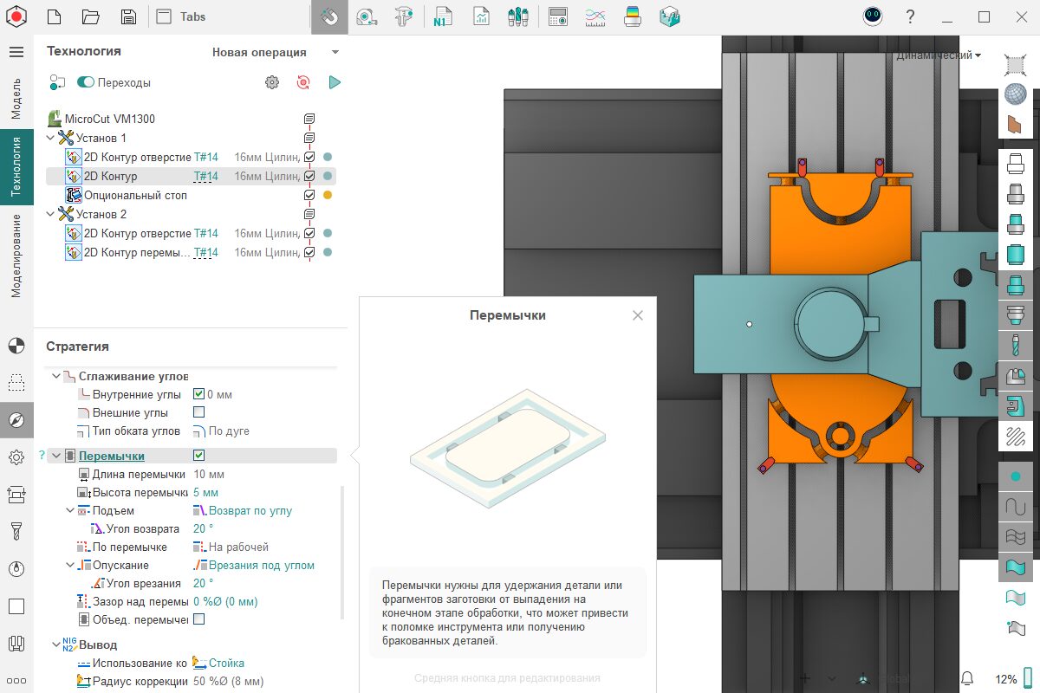Collapse the Подъем parameter group
The image size is (1040, 693).
(x=70, y=511)
